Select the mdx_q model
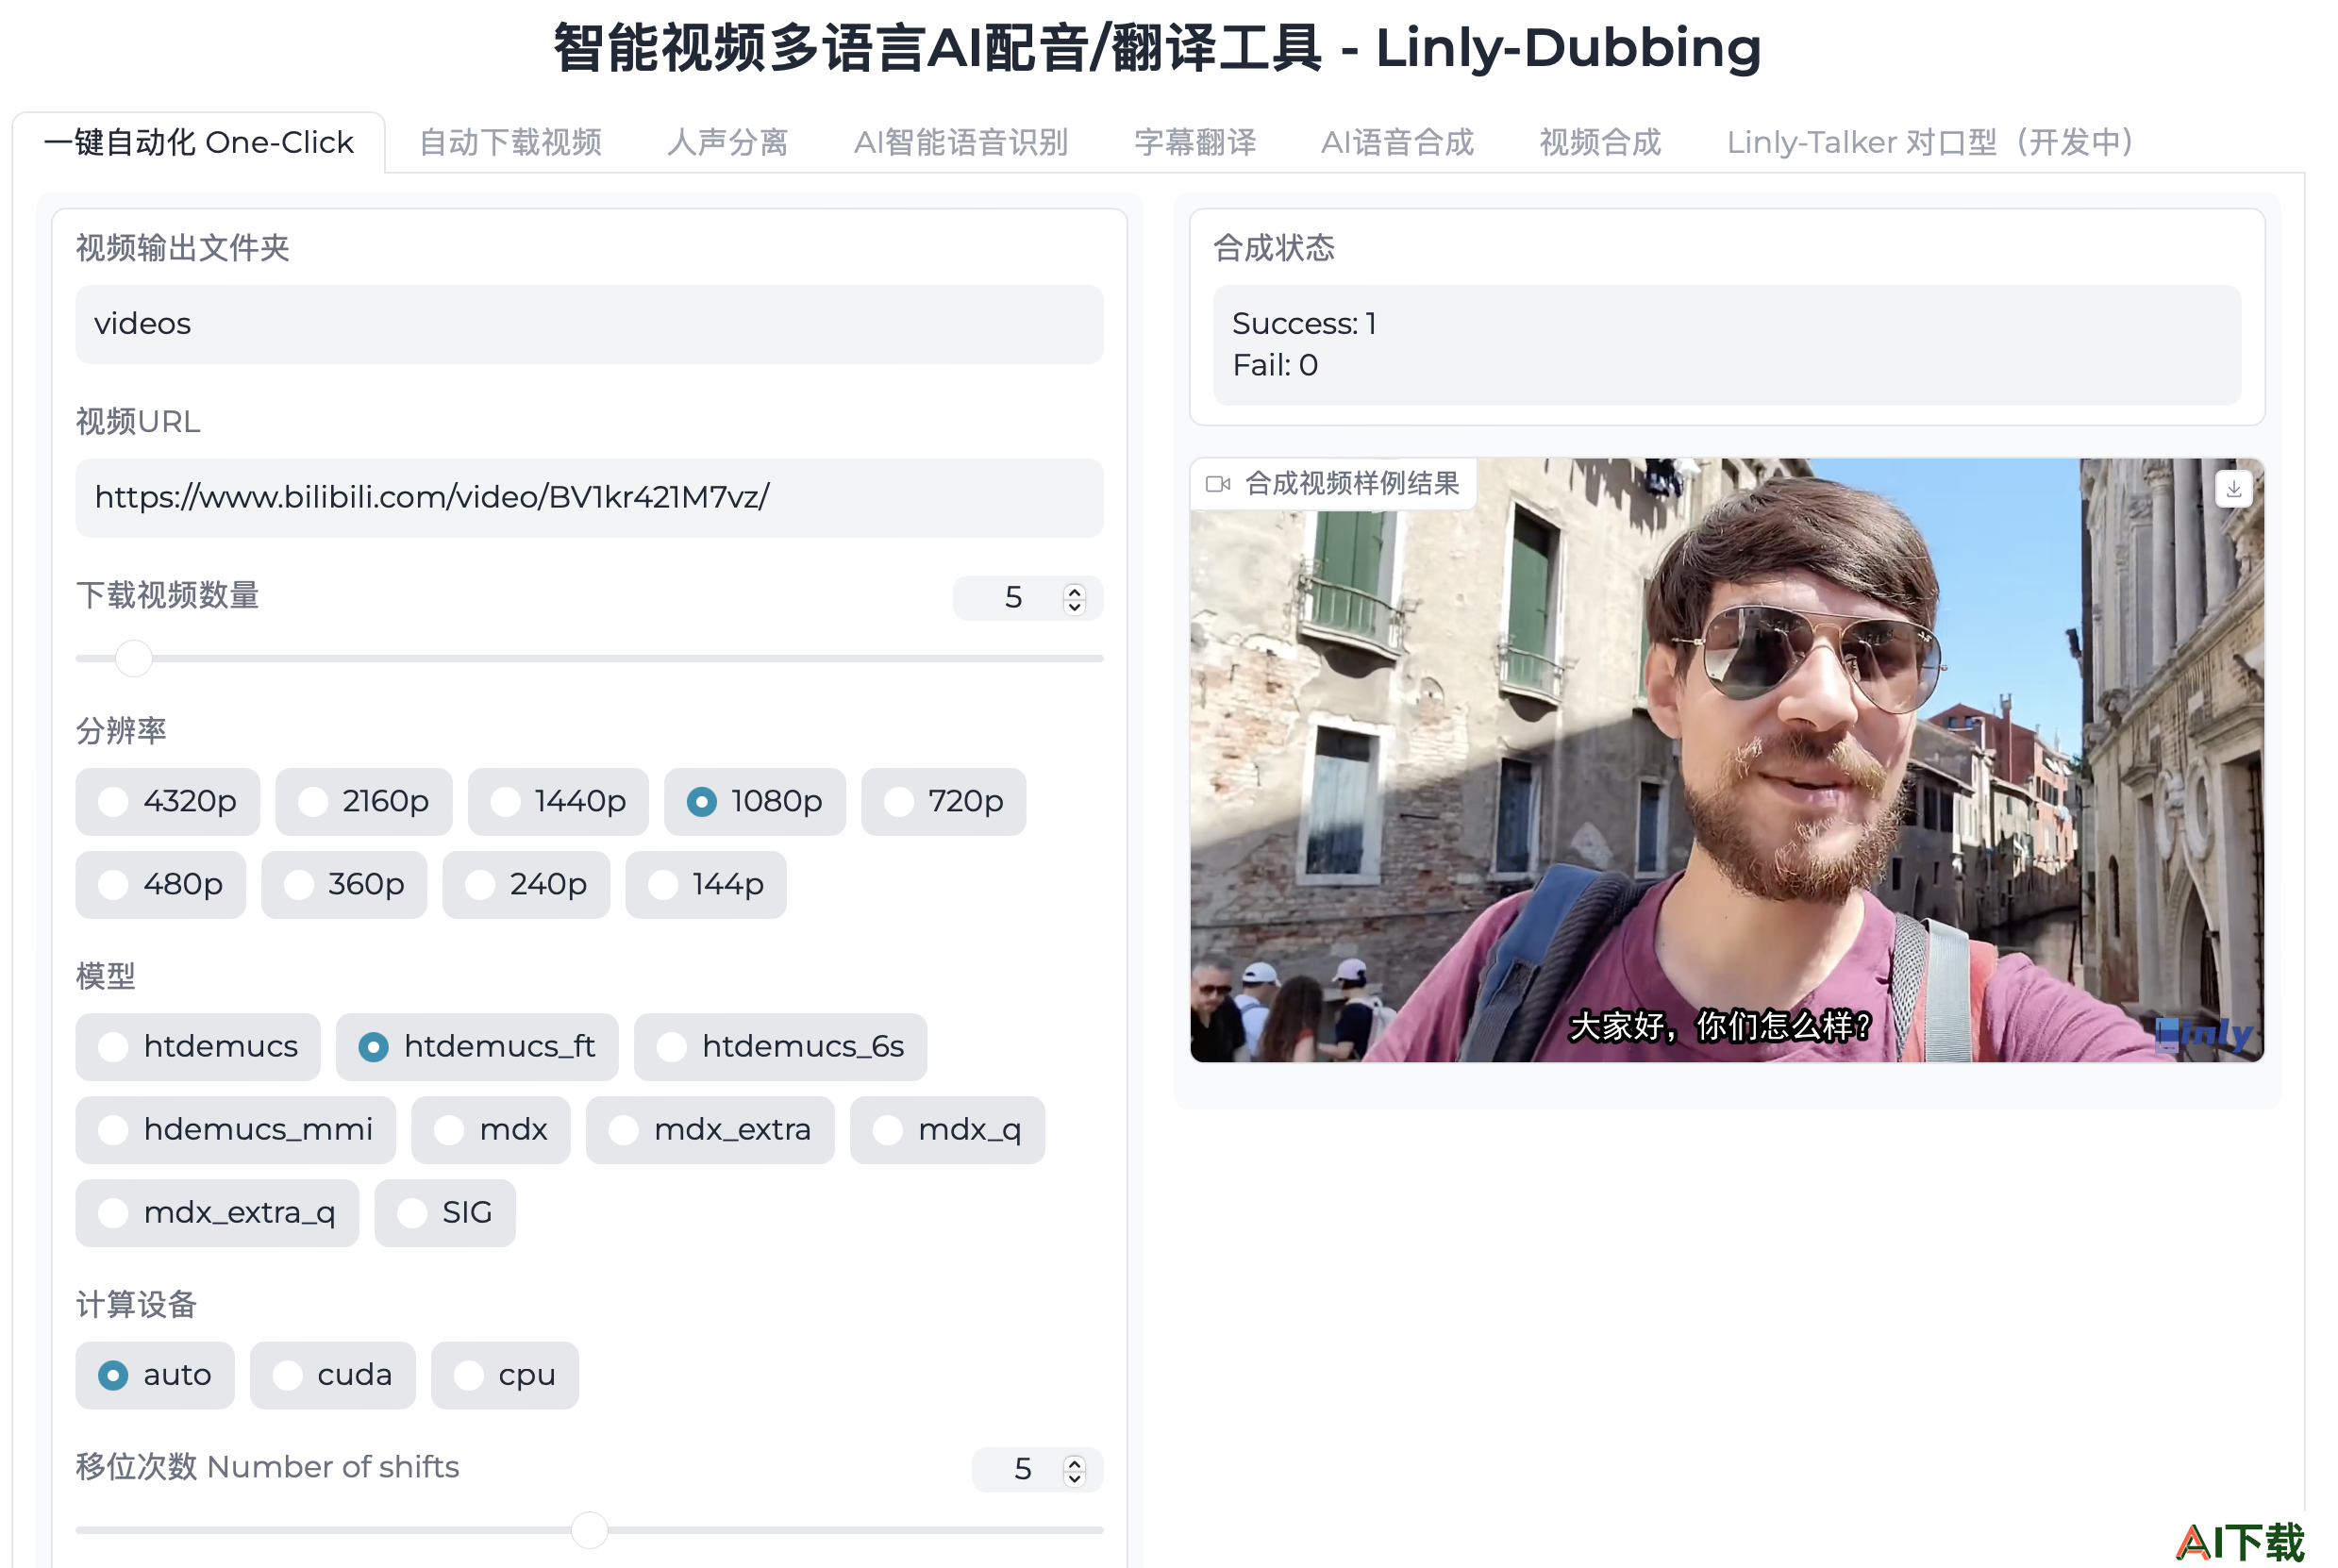The height and width of the screenshot is (1568, 2338). point(948,1130)
